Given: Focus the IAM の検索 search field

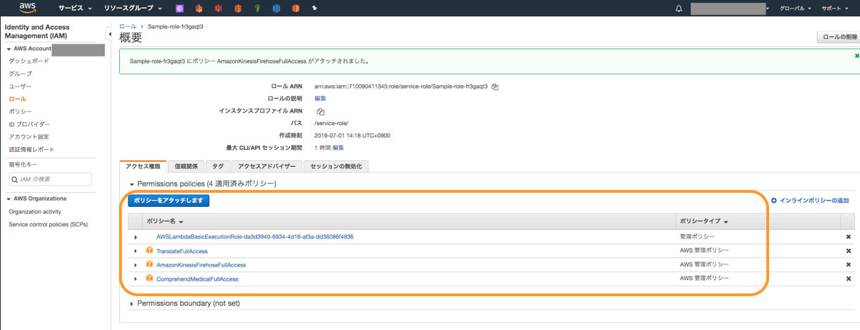Looking at the screenshot, I should (x=50, y=180).
